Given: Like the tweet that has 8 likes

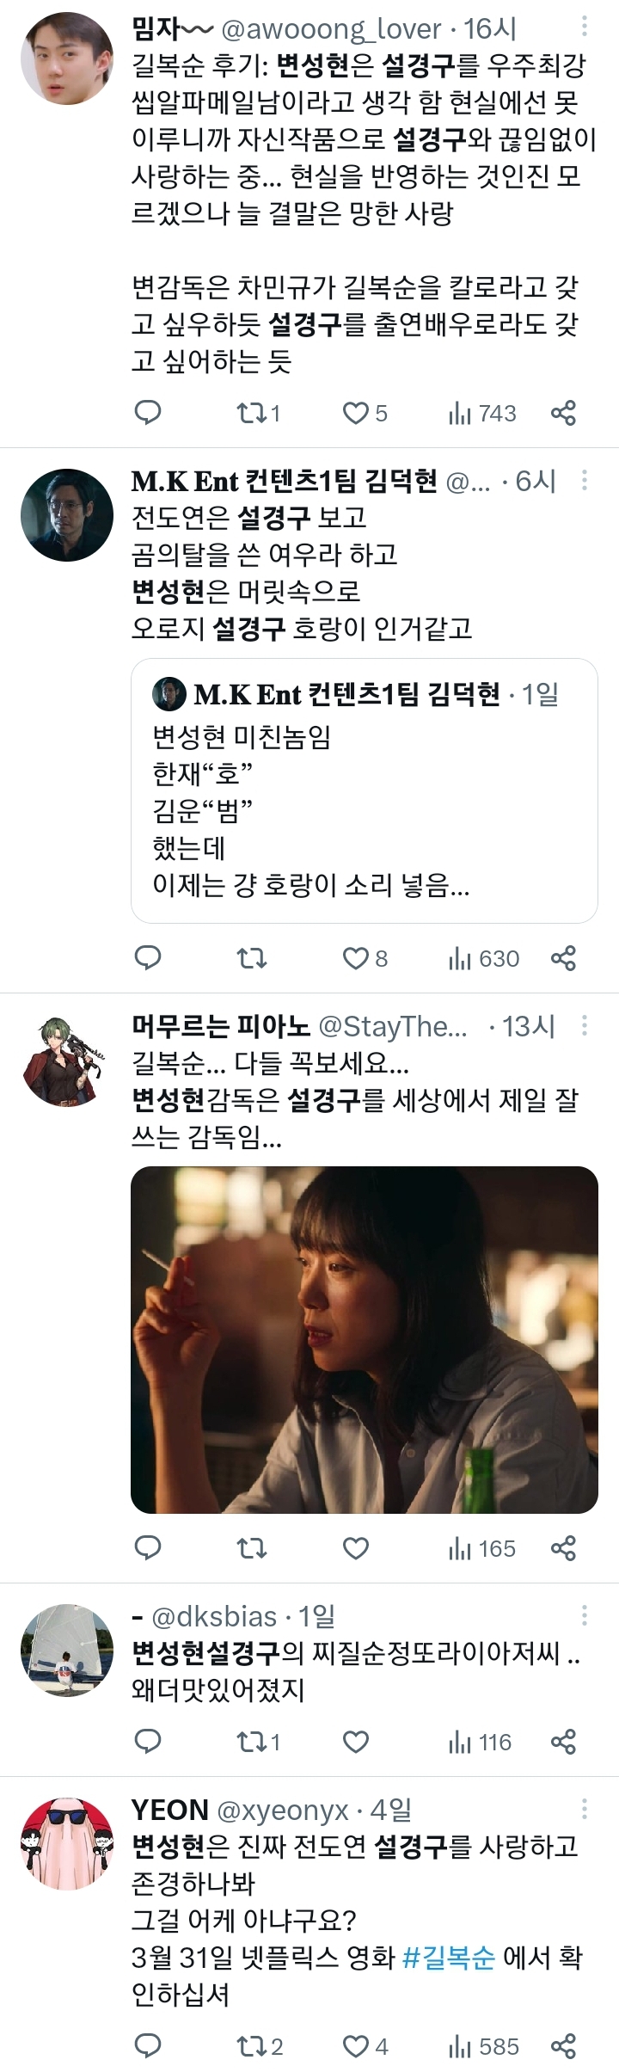Looking at the screenshot, I should click(365, 958).
